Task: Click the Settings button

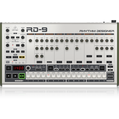Action: (110, 74)
